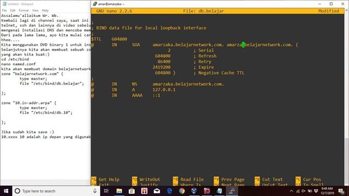Open Notepad Help menu
349x196 pixels.
click(45, 10)
